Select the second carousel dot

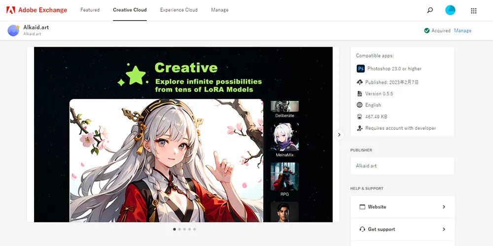tap(179, 229)
